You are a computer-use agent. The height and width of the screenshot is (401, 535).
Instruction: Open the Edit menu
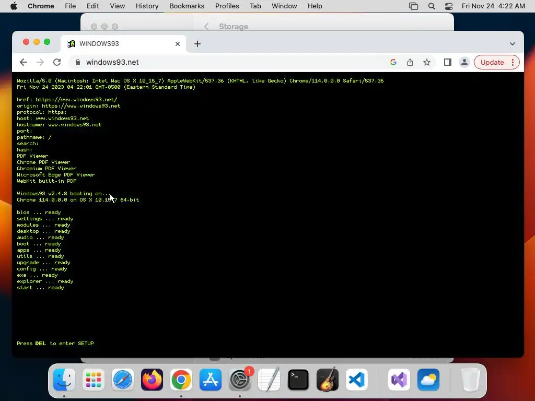click(x=92, y=6)
